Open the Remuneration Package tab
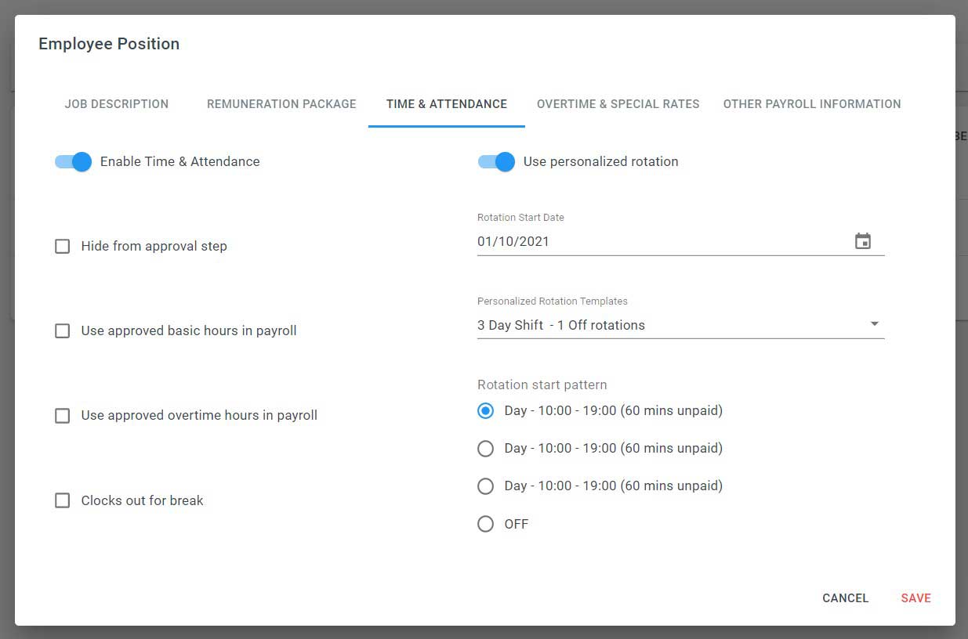The image size is (968, 639). [x=281, y=104]
